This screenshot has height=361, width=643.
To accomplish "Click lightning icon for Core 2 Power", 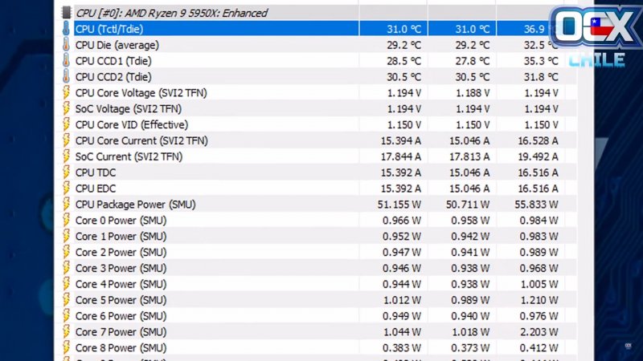I will [66, 252].
